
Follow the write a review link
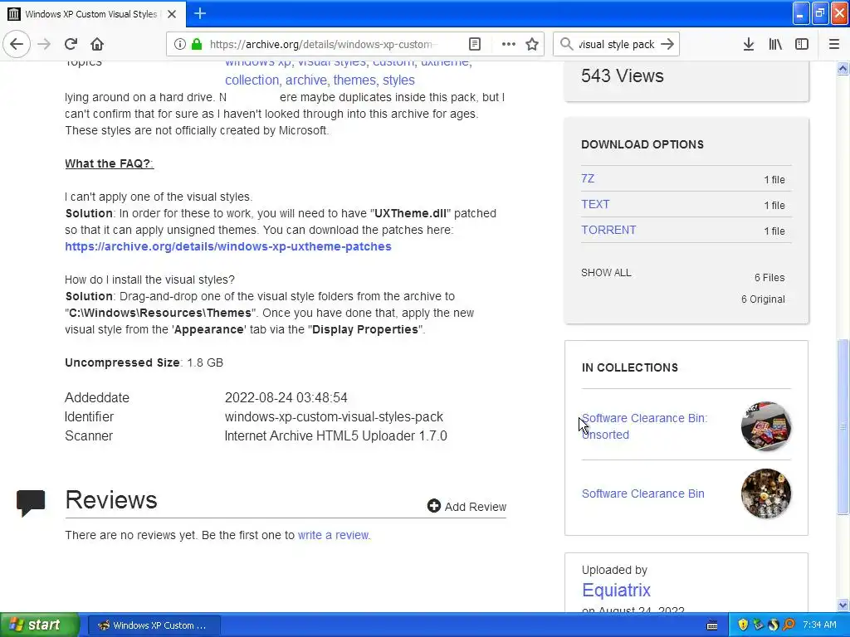[333, 535]
